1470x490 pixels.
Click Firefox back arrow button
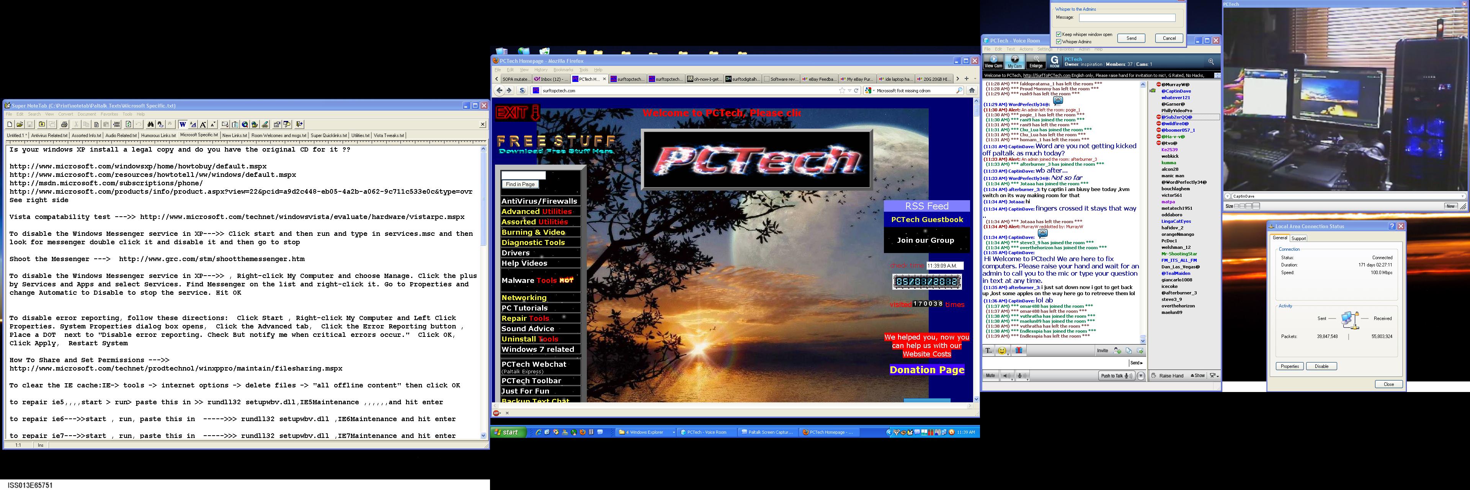(x=500, y=90)
